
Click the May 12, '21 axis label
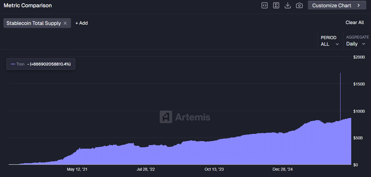(x=79, y=169)
